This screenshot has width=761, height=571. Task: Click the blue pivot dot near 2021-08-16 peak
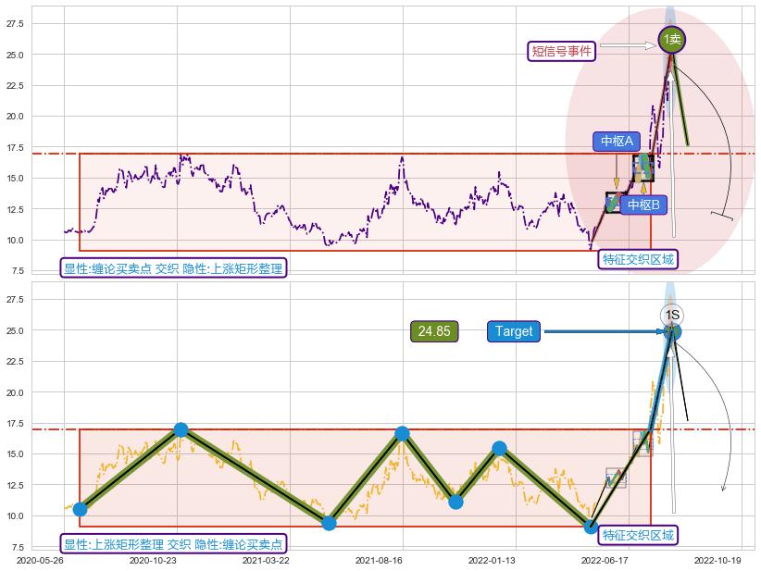pos(402,433)
